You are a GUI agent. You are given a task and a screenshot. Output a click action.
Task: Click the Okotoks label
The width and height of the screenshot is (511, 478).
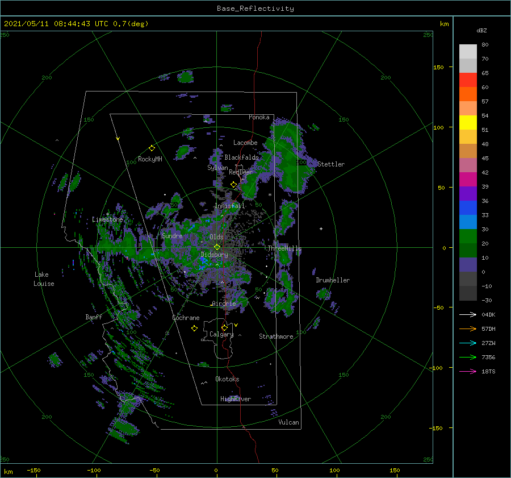(x=227, y=379)
